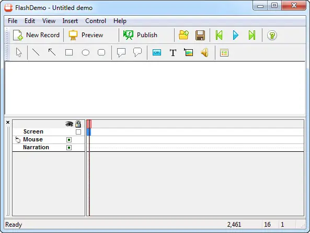Select the Narration layer row
The height and width of the screenshot is (233, 310).
49,148
